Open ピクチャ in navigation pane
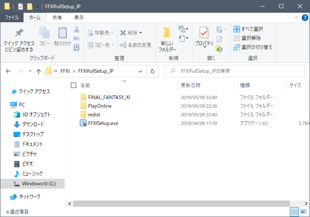 point(25,154)
